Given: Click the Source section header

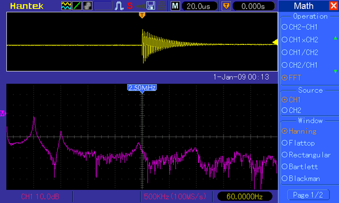Looking at the screenshot, I should click(x=310, y=90).
